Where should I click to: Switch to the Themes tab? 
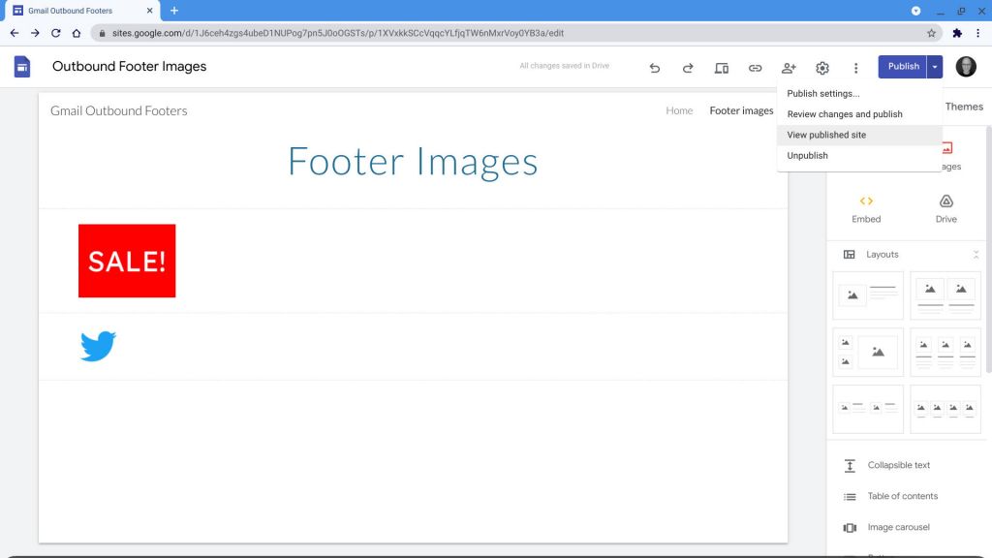tap(964, 107)
